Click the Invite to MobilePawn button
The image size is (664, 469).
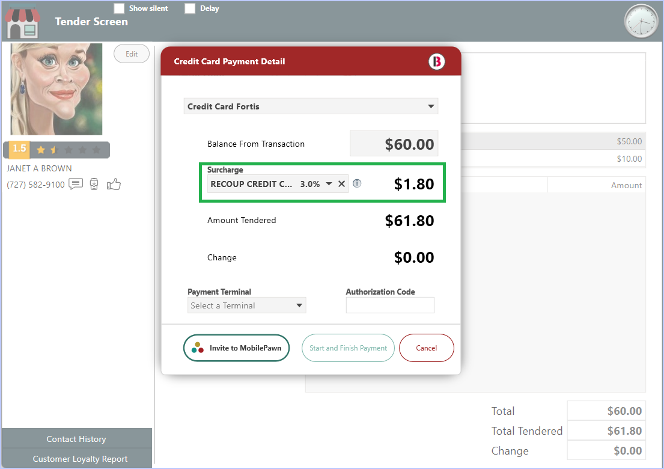236,348
